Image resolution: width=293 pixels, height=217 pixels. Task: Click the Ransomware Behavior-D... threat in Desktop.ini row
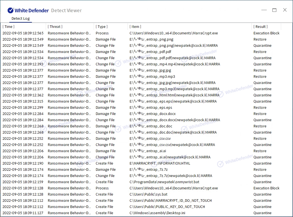click(x=69, y=213)
